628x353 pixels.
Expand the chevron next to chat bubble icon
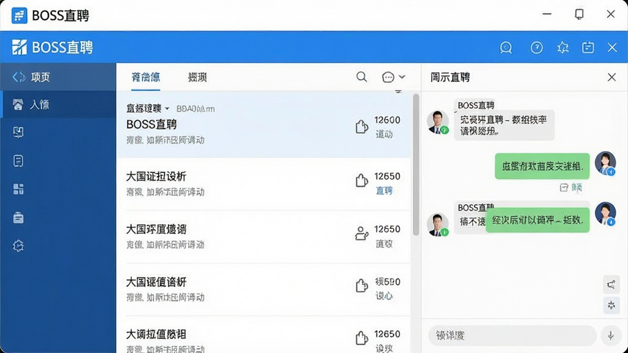coord(402,77)
